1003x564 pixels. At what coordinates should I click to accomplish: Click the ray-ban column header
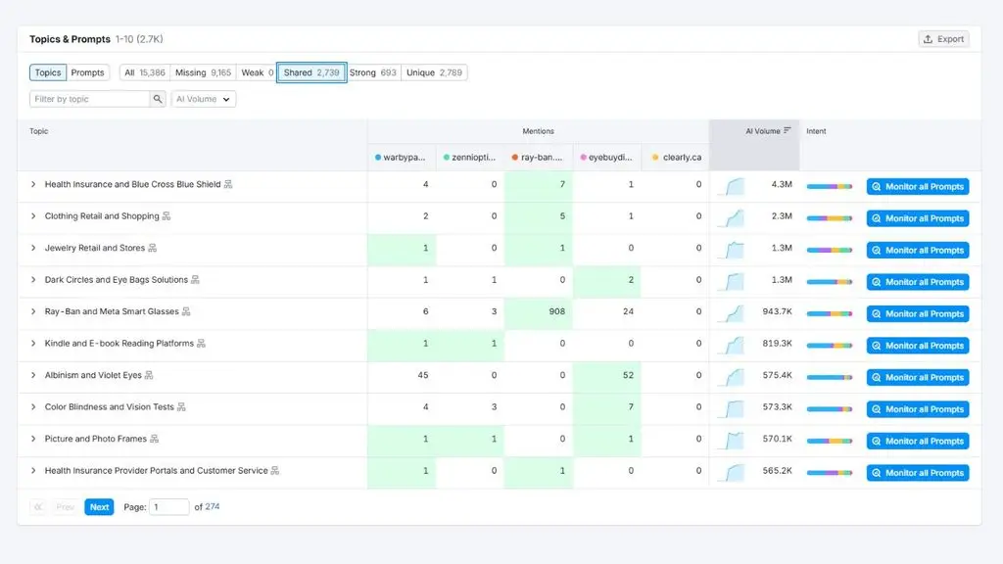pyautogui.click(x=538, y=158)
